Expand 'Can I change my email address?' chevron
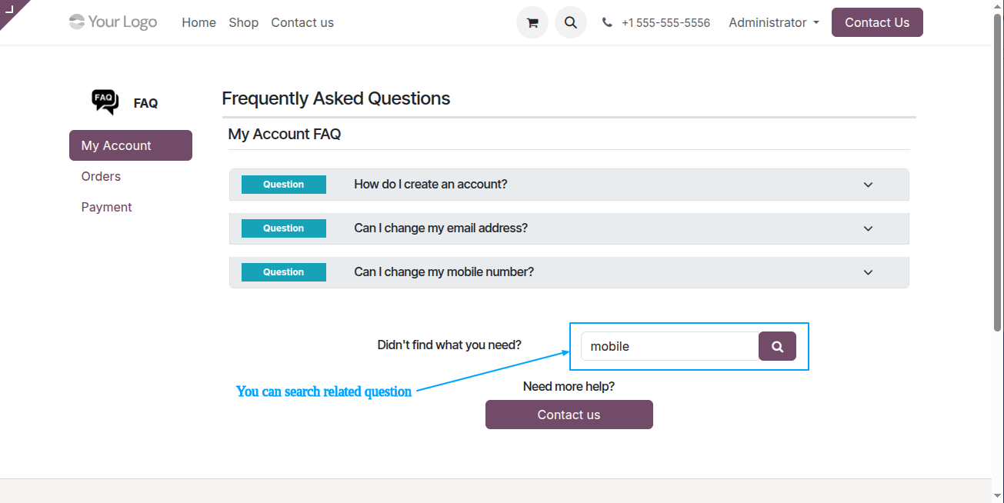Viewport: 1004px width, 503px height. (868, 228)
